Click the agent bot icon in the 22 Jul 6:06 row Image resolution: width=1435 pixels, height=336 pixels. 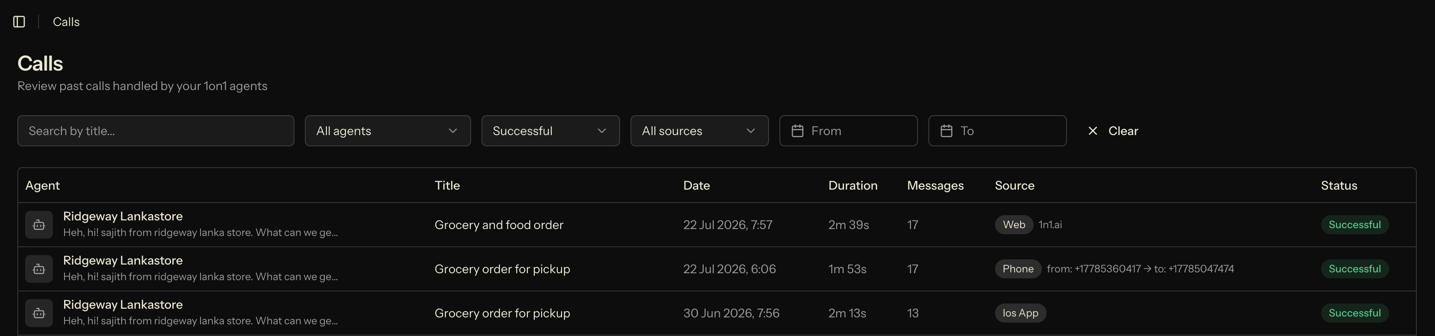point(39,268)
